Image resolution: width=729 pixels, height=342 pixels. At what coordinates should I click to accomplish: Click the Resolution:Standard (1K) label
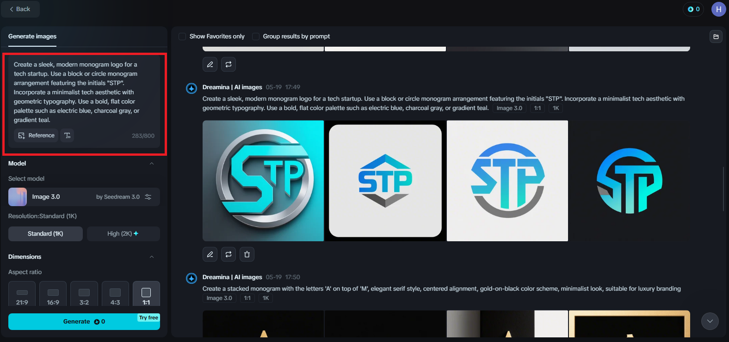tap(43, 216)
